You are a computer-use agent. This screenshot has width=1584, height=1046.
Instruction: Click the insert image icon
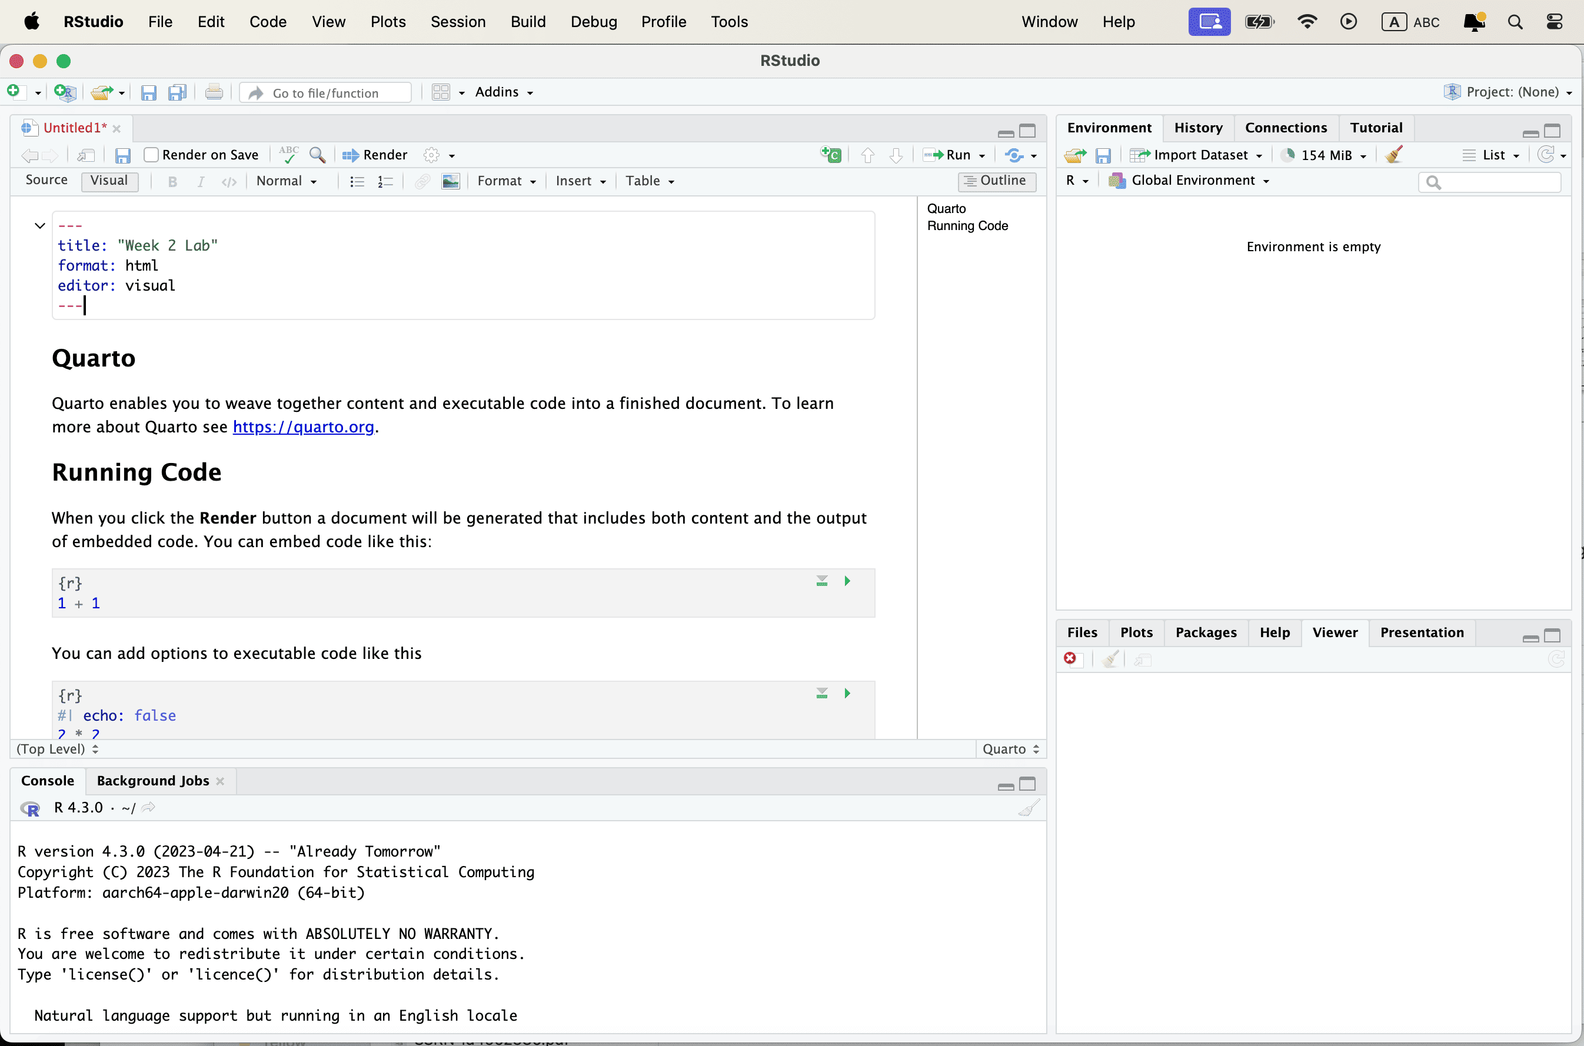(x=450, y=181)
